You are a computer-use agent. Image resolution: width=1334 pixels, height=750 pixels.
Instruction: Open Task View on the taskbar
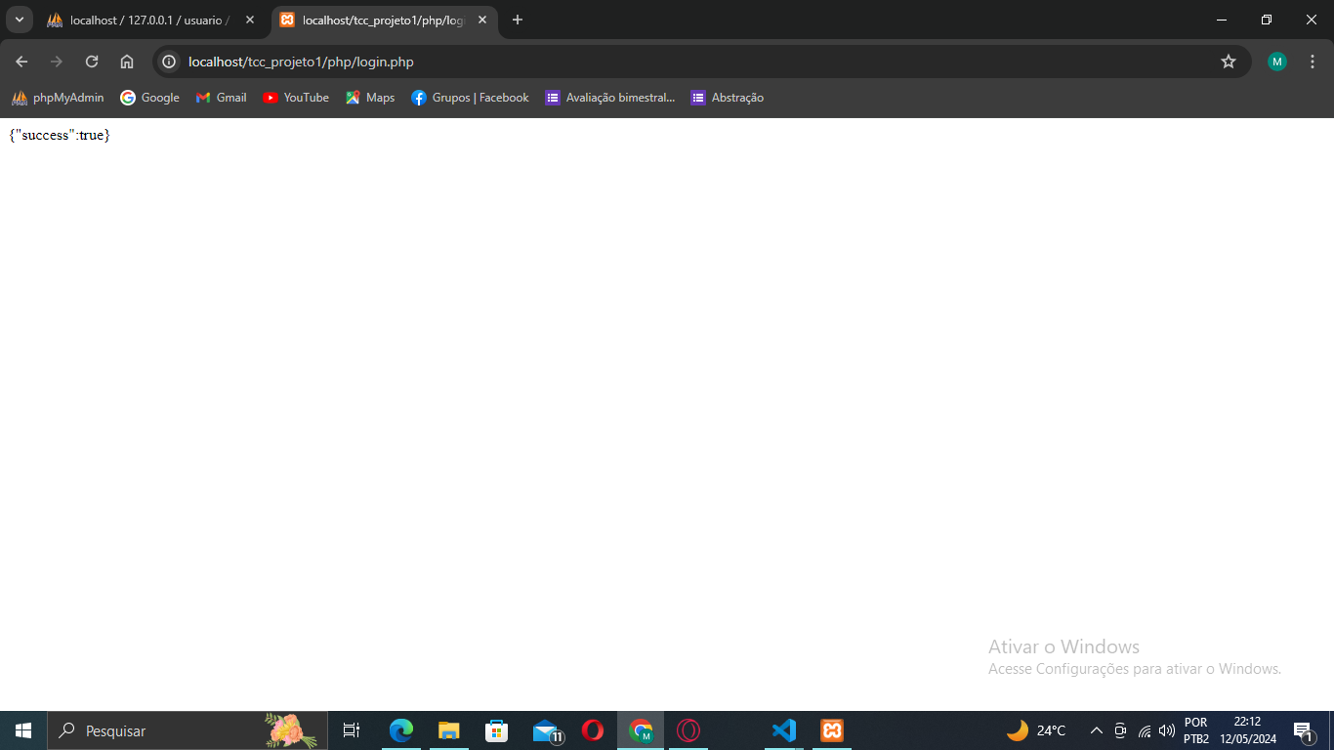[x=352, y=730]
